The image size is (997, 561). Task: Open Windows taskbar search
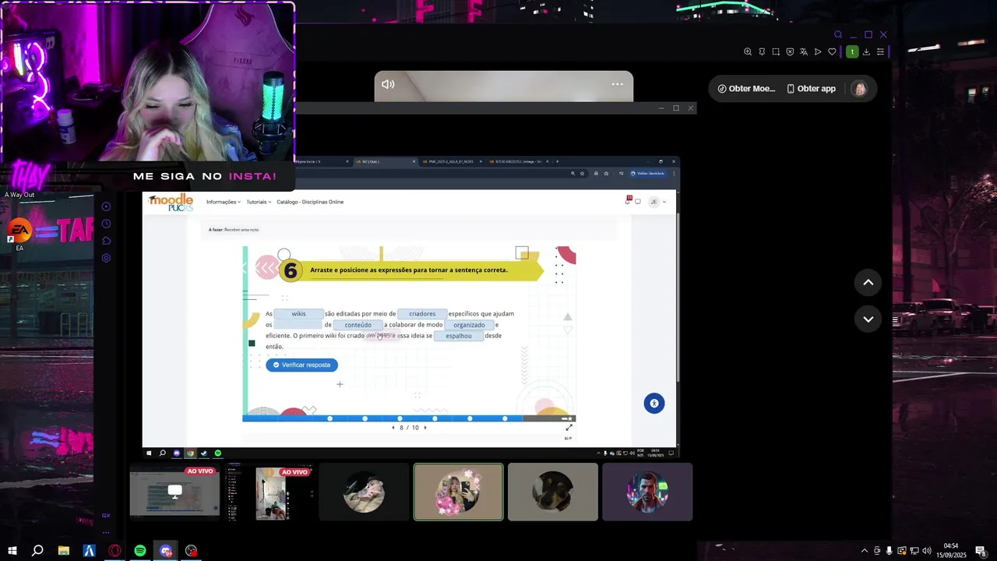click(37, 551)
